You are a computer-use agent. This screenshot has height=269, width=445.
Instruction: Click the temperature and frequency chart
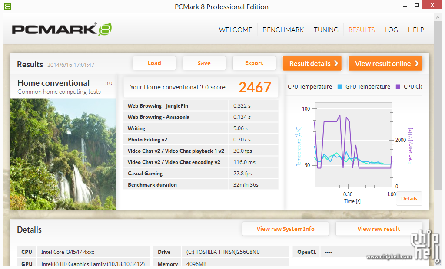pyautogui.click(x=353, y=144)
